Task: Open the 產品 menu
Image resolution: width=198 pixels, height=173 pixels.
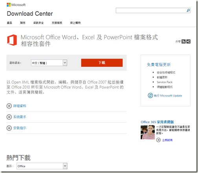Action: (9, 23)
